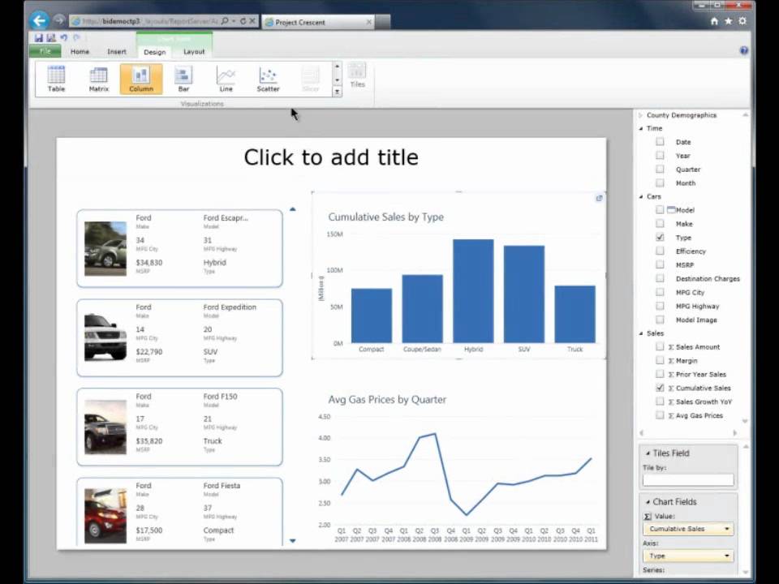The height and width of the screenshot is (584, 779).
Task: Open the File menu button
Action: click(x=45, y=52)
